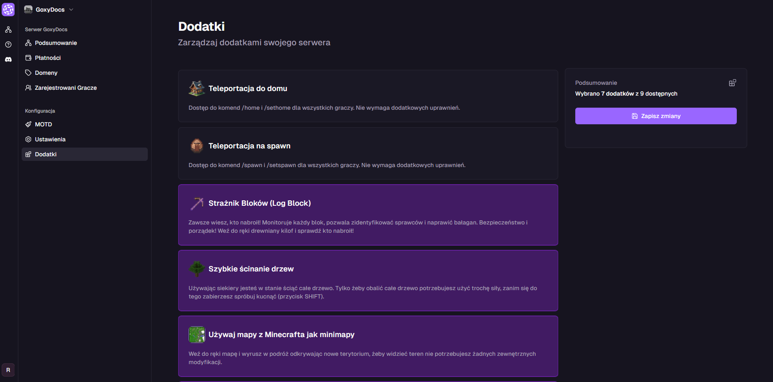Deselect the Szybkie ścinanie drzew addon card
This screenshot has height=382, width=773.
(x=368, y=281)
